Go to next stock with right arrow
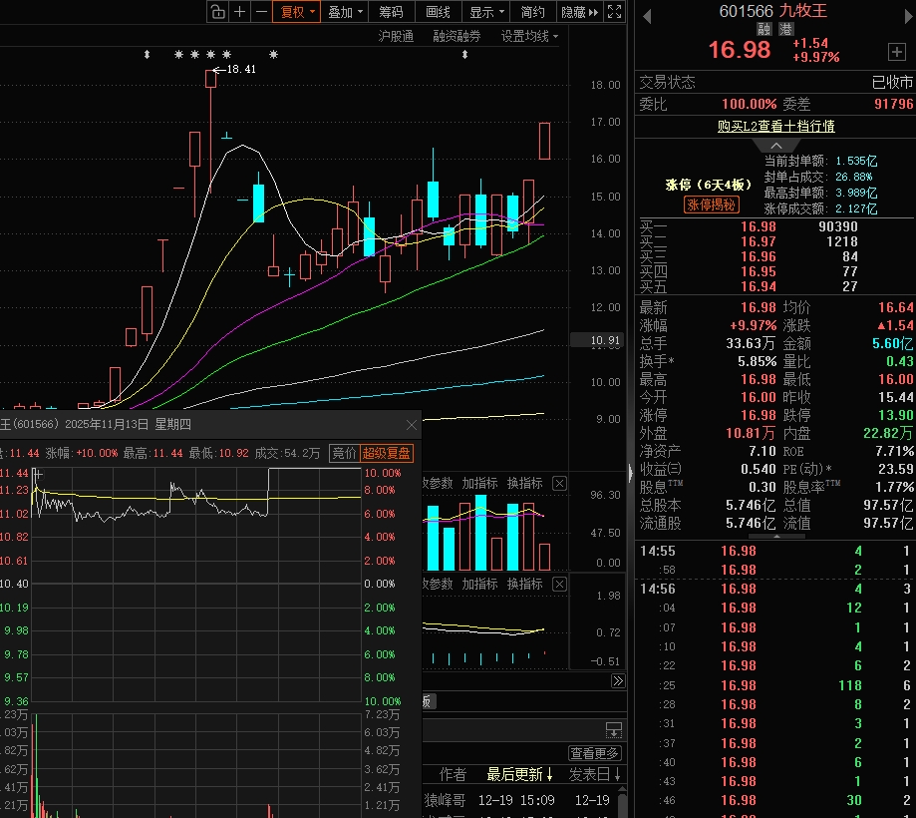916x818 pixels. coord(909,16)
